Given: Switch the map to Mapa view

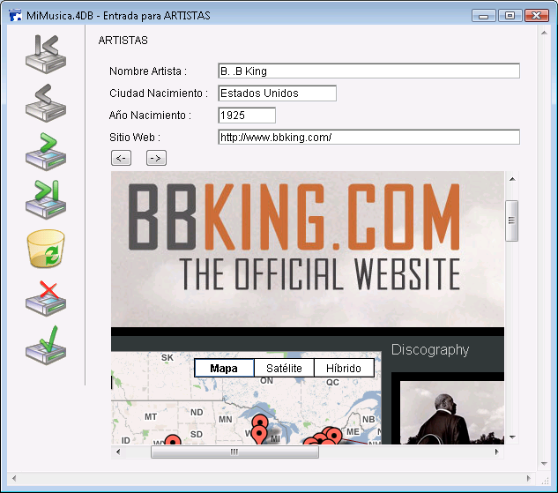Looking at the screenshot, I should tap(224, 368).
